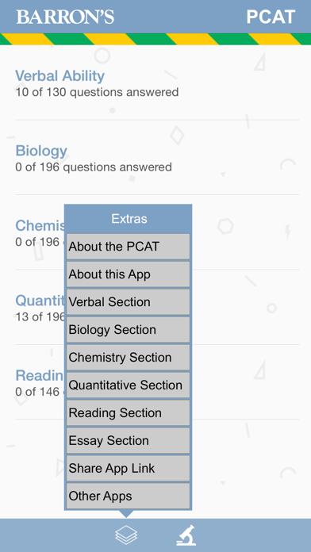311x552 pixels.
Task: Open About this App entry
Action: pyautogui.click(x=128, y=274)
